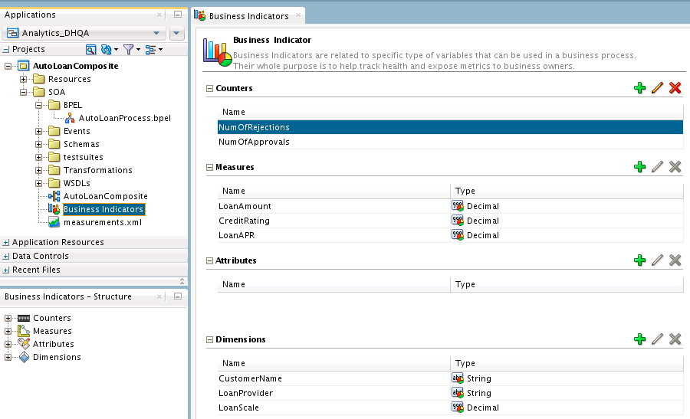Minimize the Business Indicators Structure panel
The width and height of the screenshot is (690, 419).
(x=178, y=296)
